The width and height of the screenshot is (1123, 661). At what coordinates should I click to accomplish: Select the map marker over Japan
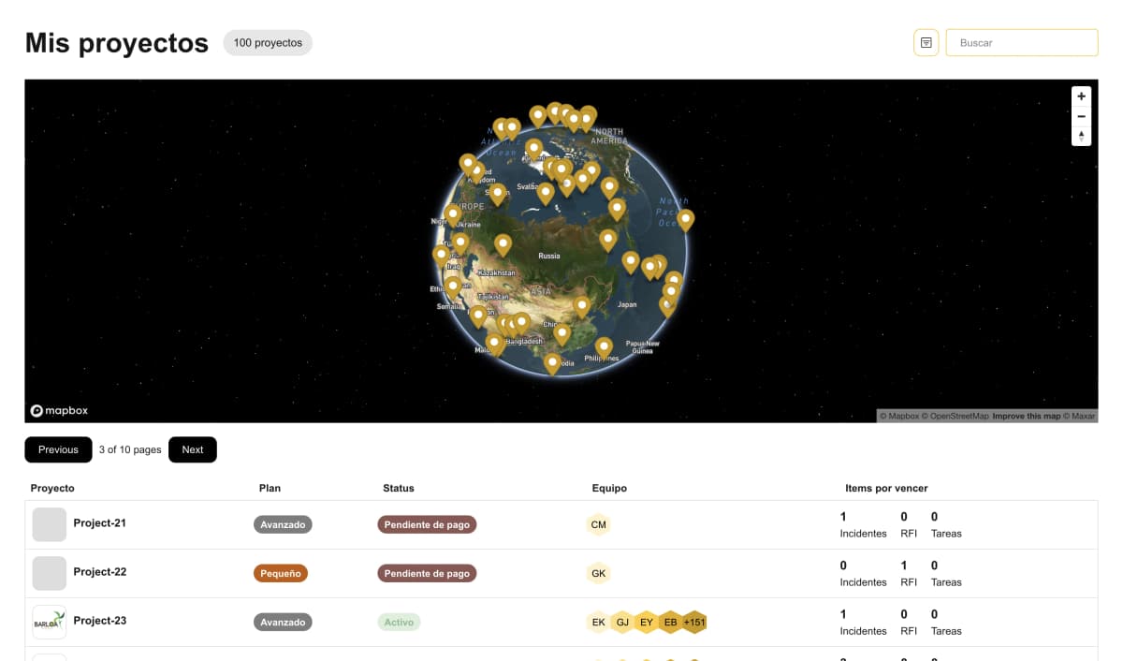point(631,263)
